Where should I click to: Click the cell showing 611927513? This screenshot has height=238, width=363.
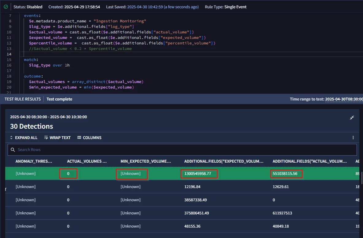(x=282, y=213)
